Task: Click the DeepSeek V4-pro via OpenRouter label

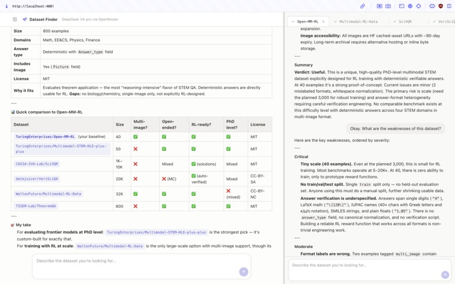Action: pyautogui.click(x=90, y=19)
